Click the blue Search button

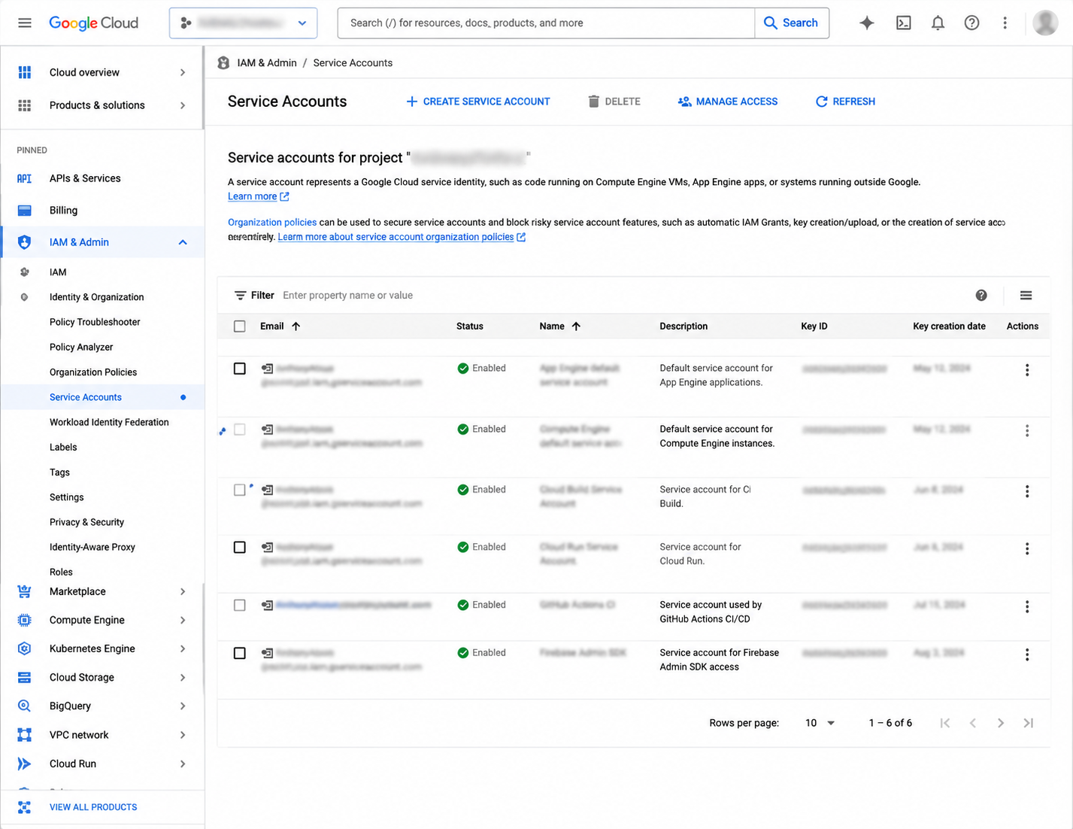pos(792,23)
